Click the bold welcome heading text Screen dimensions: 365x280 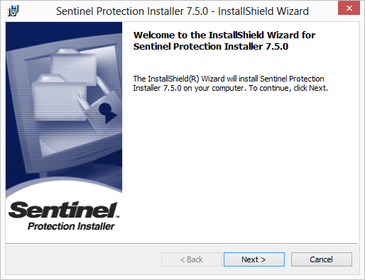(224, 40)
